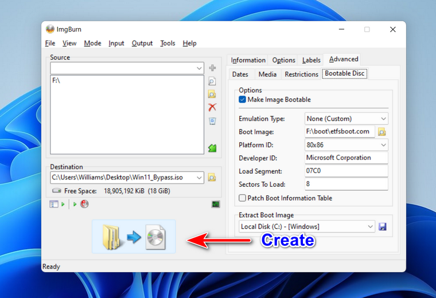Click the ImgBurn title bar logo

tap(50, 29)
